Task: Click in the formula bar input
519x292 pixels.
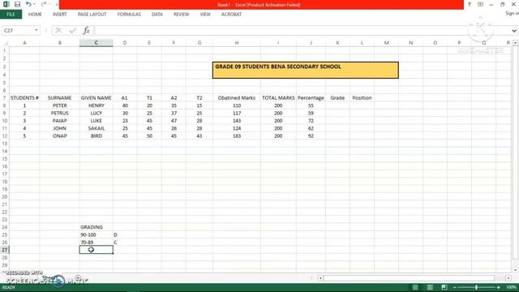Action: coord(302,31)
